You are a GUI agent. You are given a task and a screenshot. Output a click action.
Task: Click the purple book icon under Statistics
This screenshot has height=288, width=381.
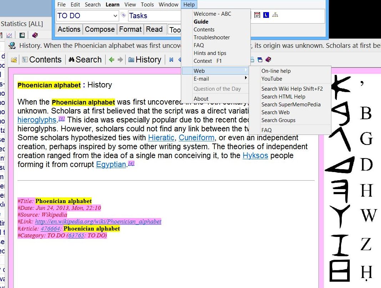(35, 35)
